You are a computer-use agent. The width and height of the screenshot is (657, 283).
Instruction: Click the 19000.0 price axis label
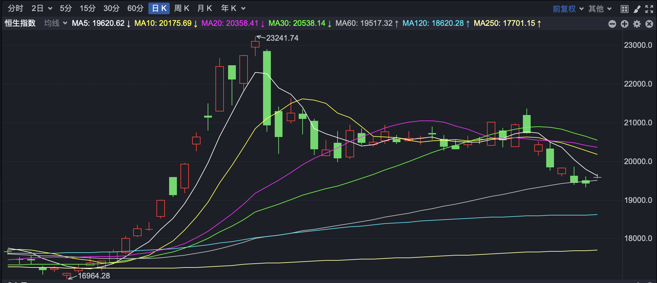pos(638,200)
